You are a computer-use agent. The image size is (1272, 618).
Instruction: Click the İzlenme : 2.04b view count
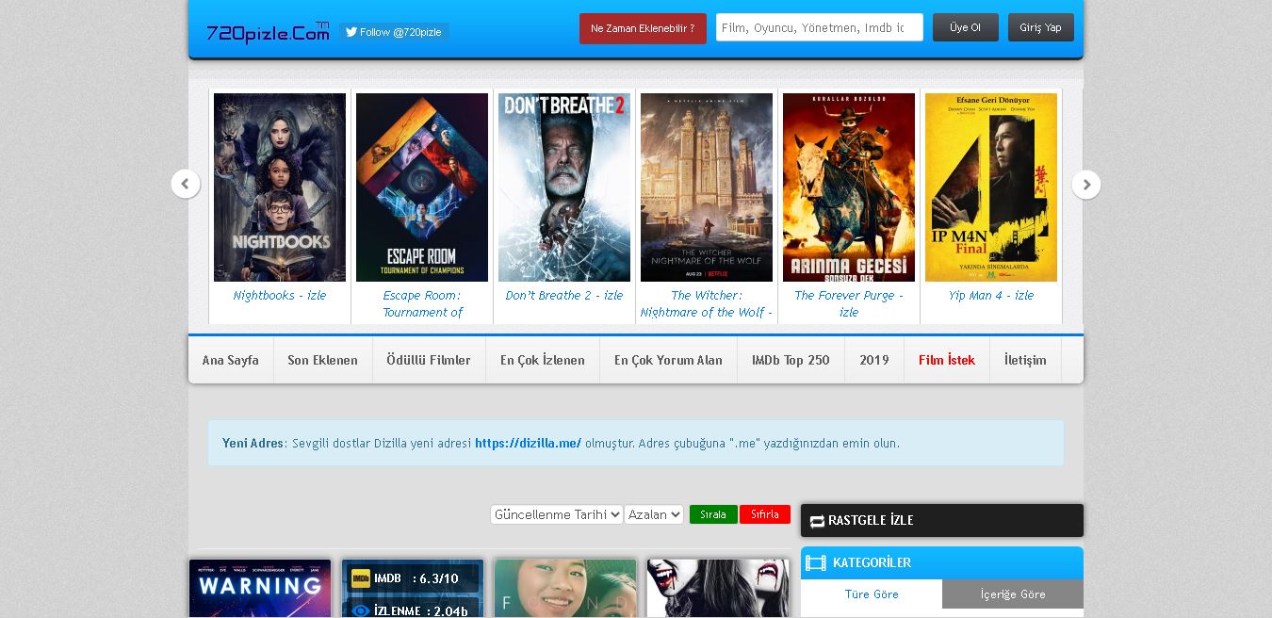coord(421,610)
